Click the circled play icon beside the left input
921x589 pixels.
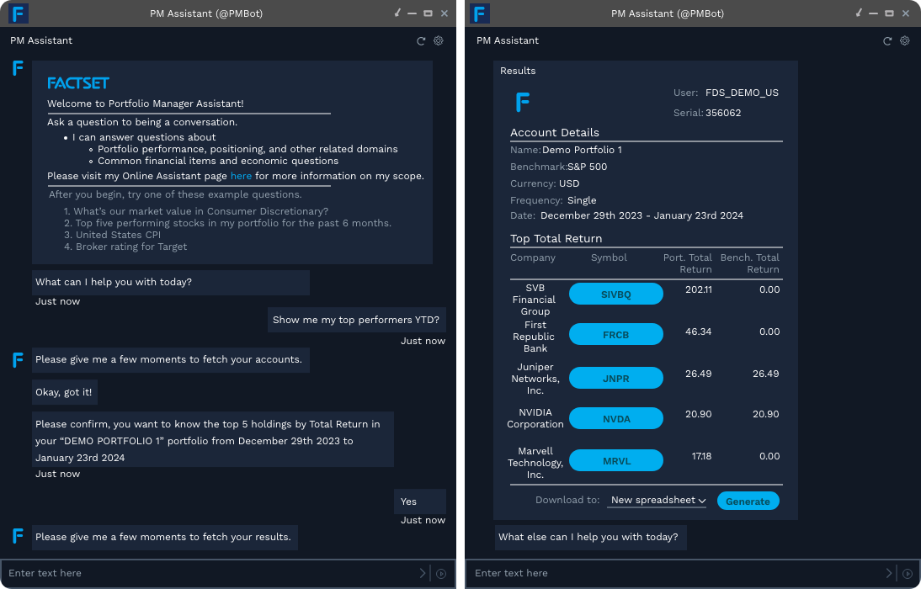441,573
